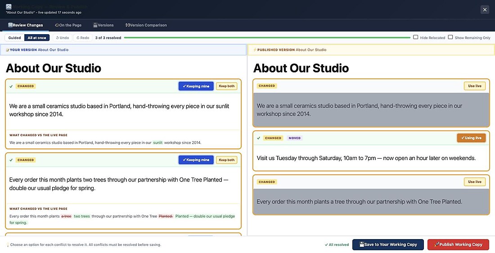Click the On the Page tab icon

[57, 25]
